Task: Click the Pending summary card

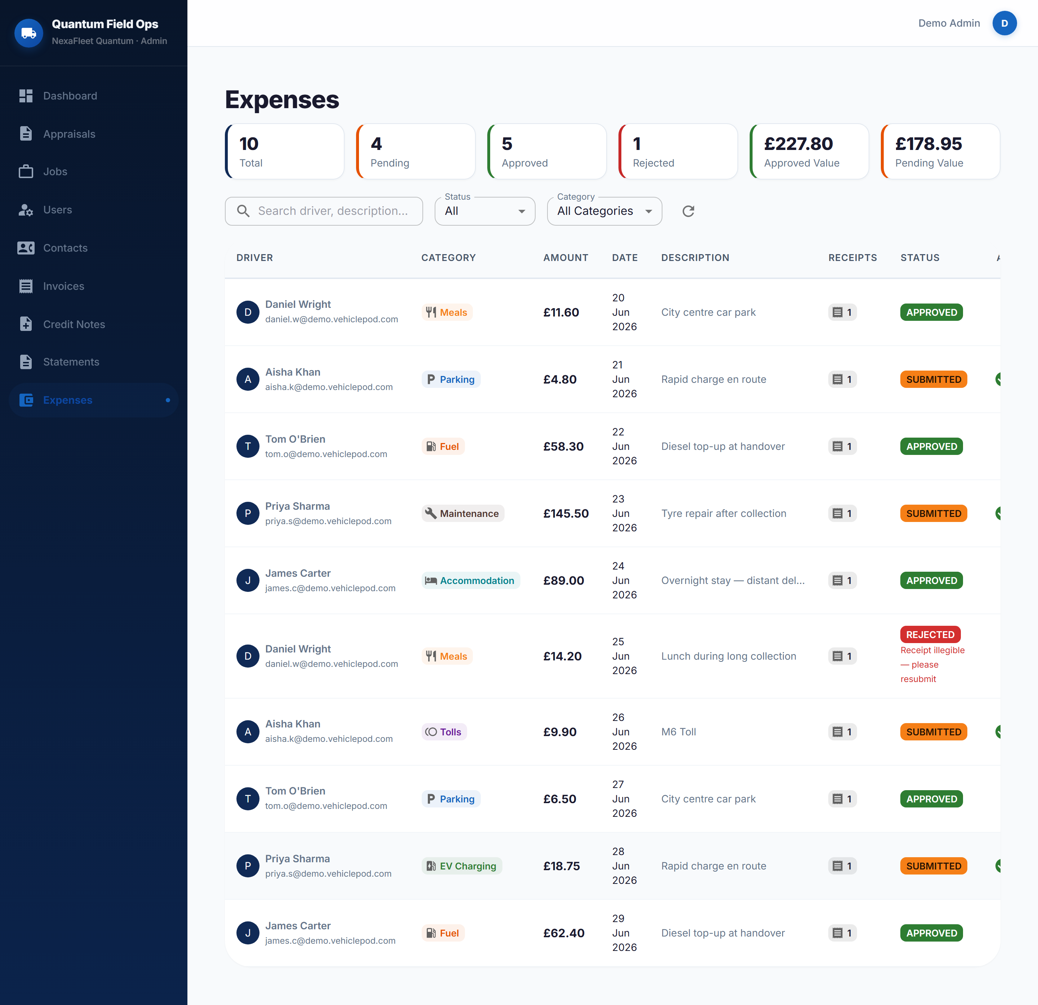Action: coord(416,151)
